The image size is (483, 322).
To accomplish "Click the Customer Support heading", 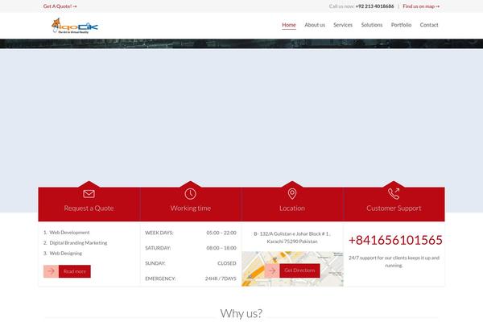I will 394,208.
